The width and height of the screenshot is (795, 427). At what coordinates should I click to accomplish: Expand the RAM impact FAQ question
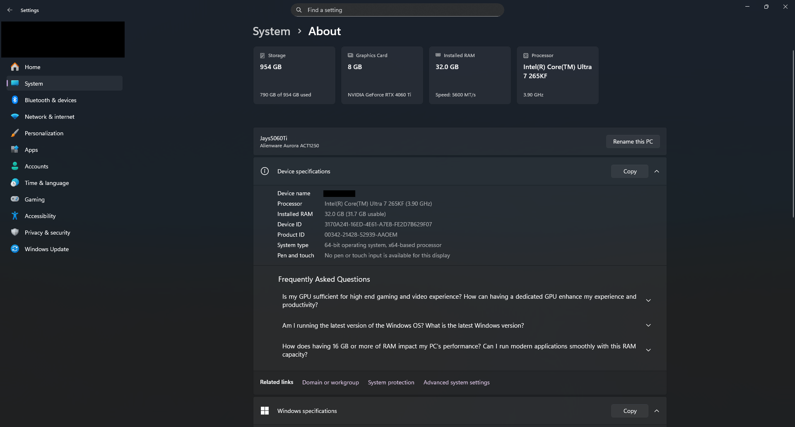(648, 350)
